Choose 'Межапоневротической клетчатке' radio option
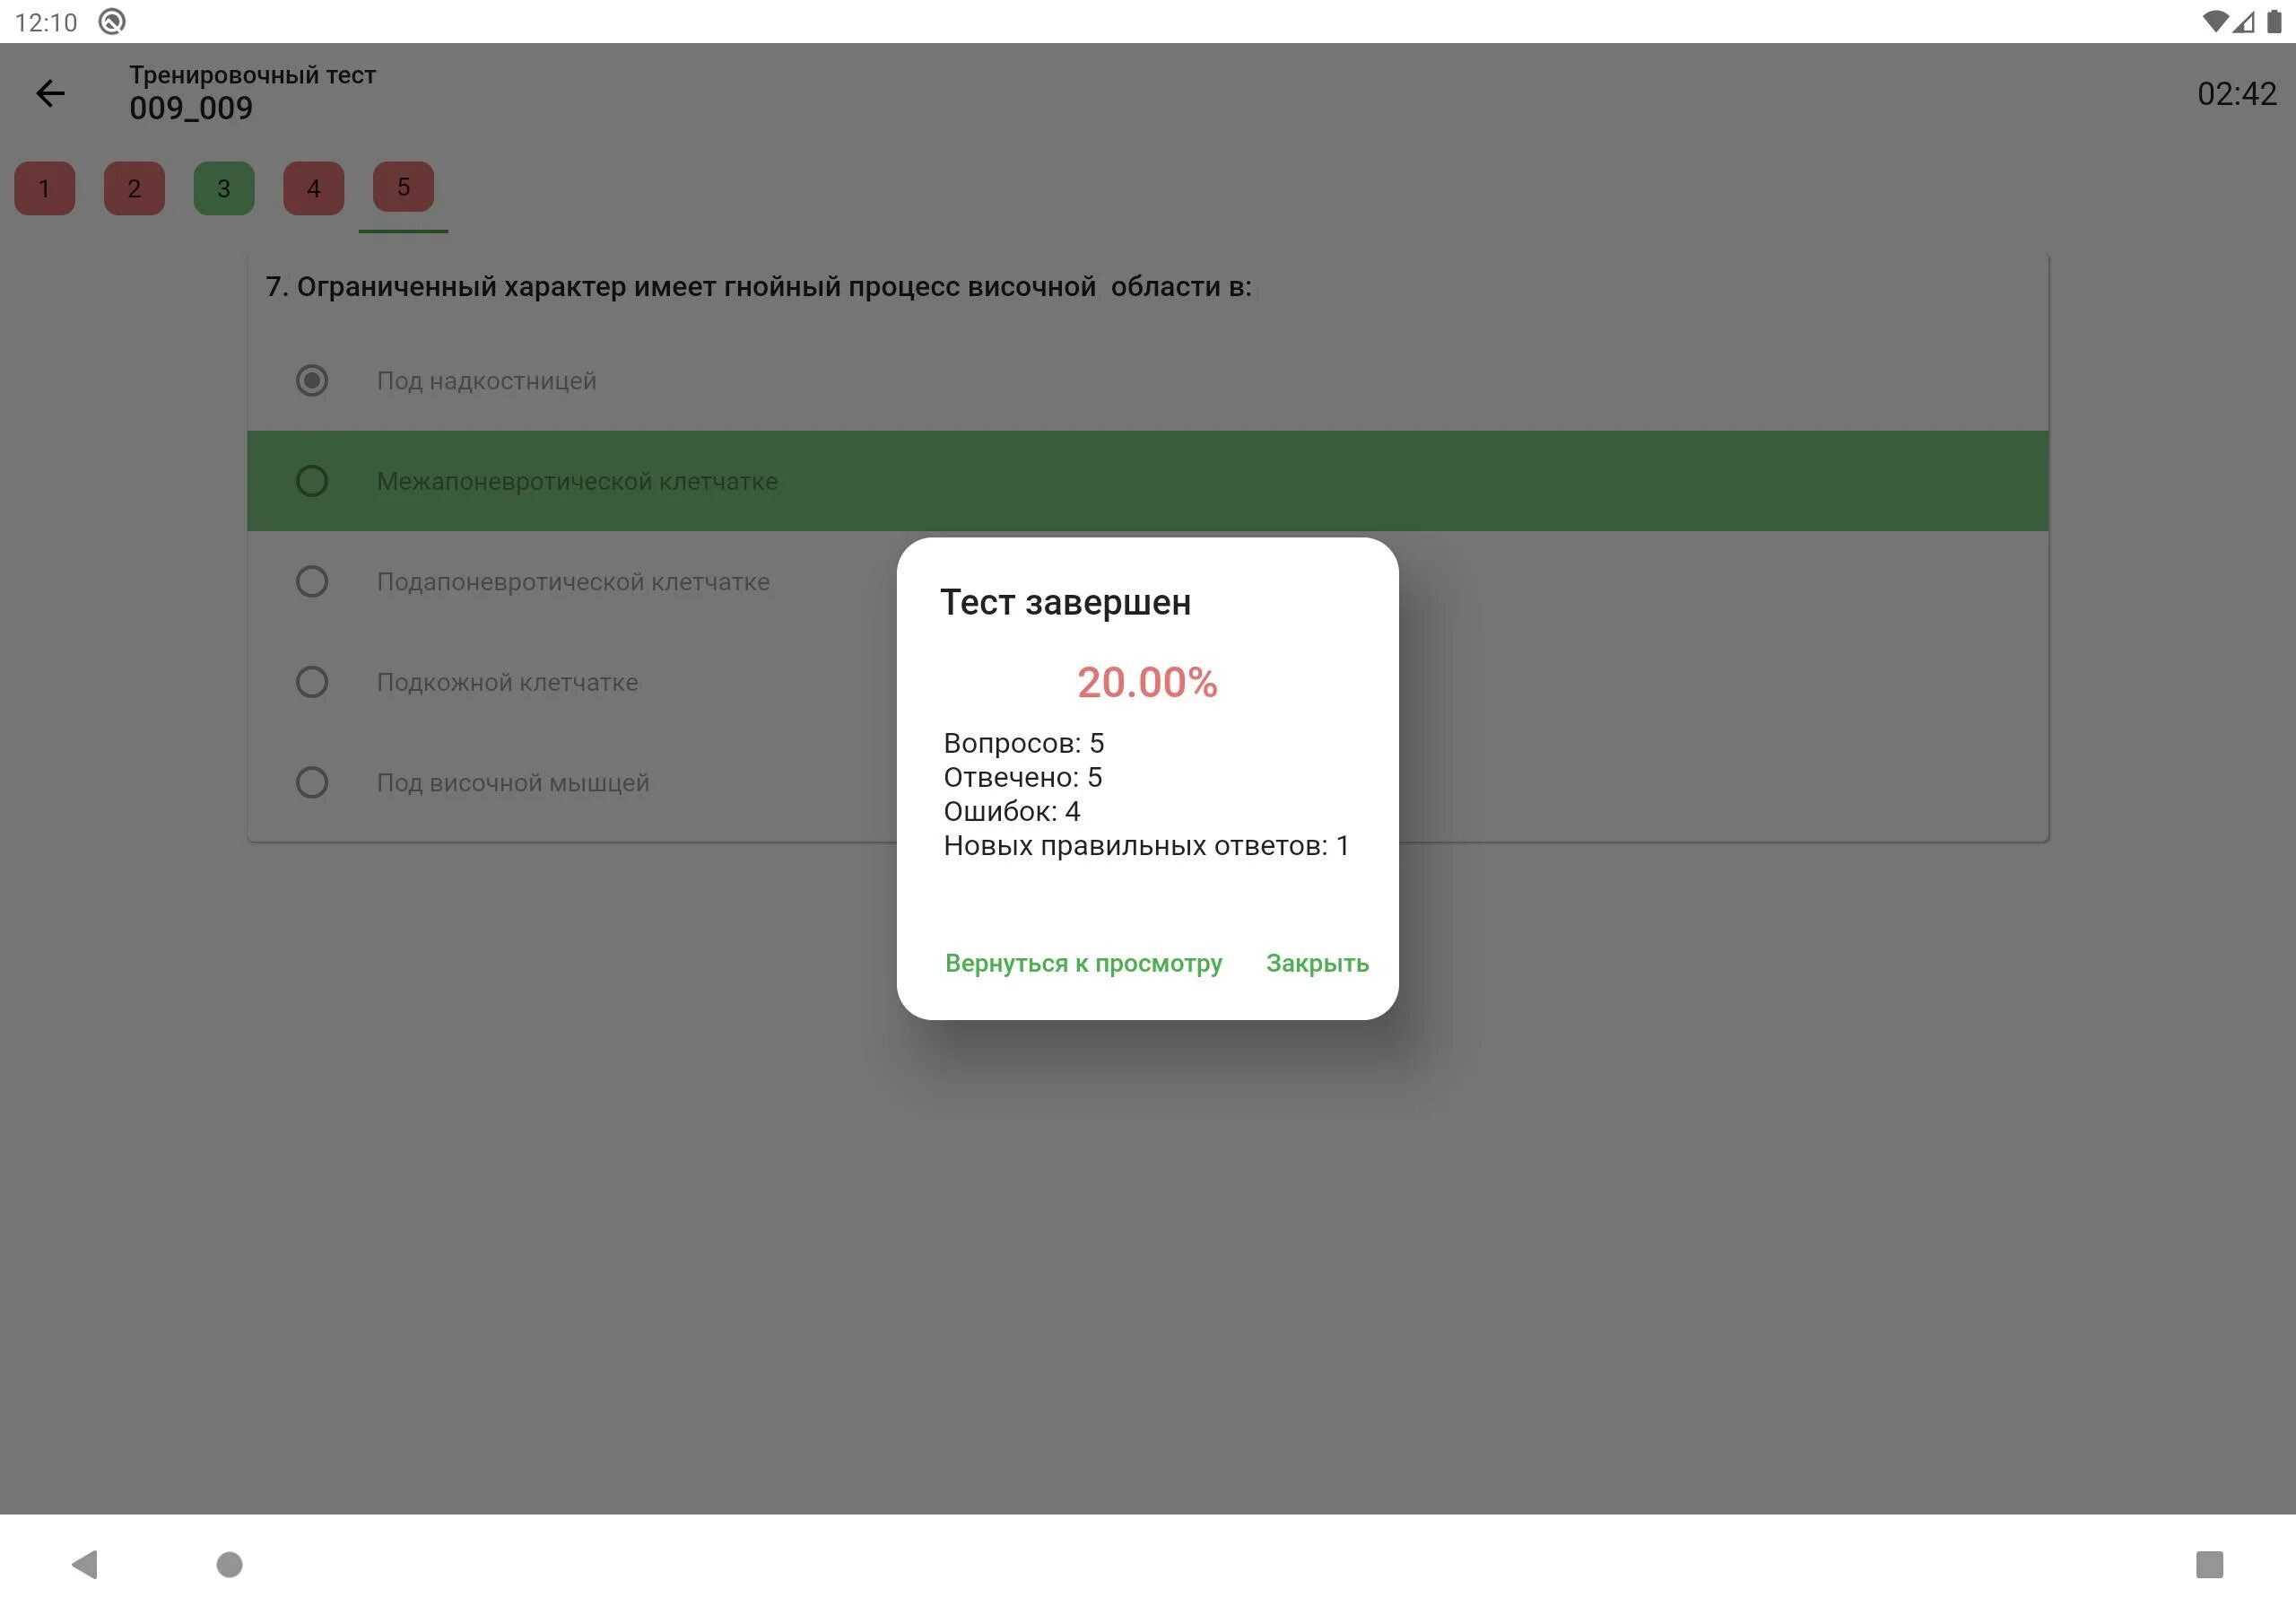This screenshot has width=2296, height=1615. coord(312,481)
